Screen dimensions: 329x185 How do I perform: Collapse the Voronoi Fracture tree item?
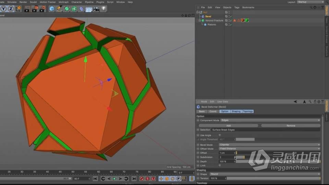(x=199, y=20)
